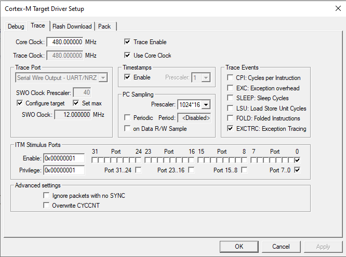Click the ITM Enable hex field
This screenshot has width=346, height=257.
pos(64,158)
